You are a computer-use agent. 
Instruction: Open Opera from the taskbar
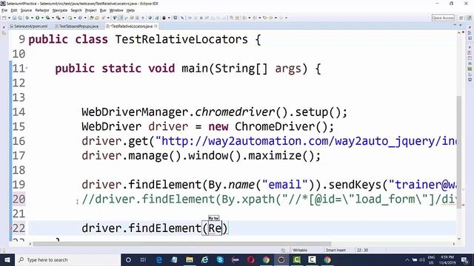[x=250, y=259]
